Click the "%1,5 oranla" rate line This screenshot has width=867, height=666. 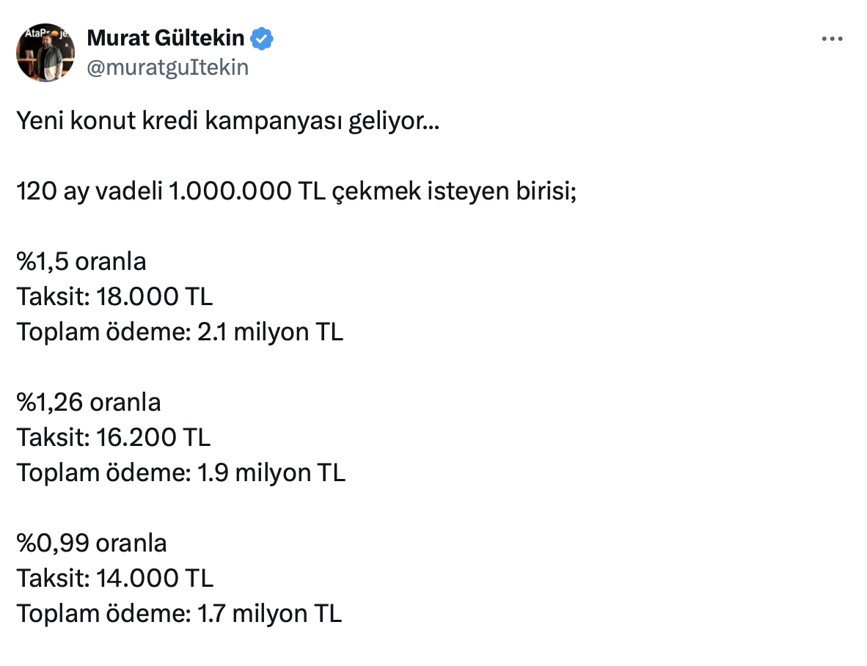[x=81, y=262]
